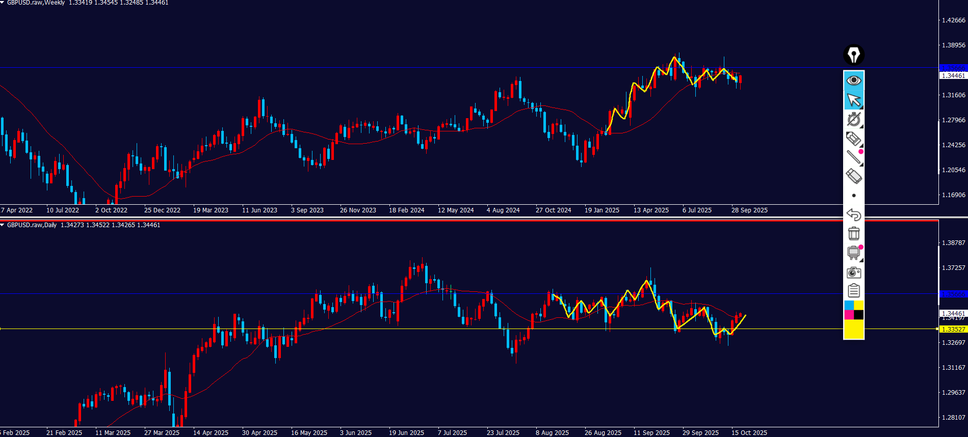Click the large yellow current color box
This screenshot has width=968, height=437.
[854, 329]
